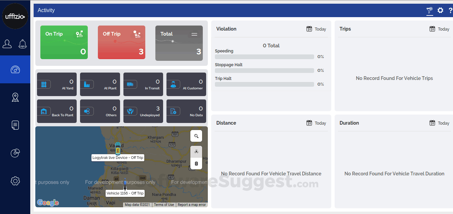Select the location pin icon in sidebar
This screenshot has height=214, width=453.
click(15, 97)
